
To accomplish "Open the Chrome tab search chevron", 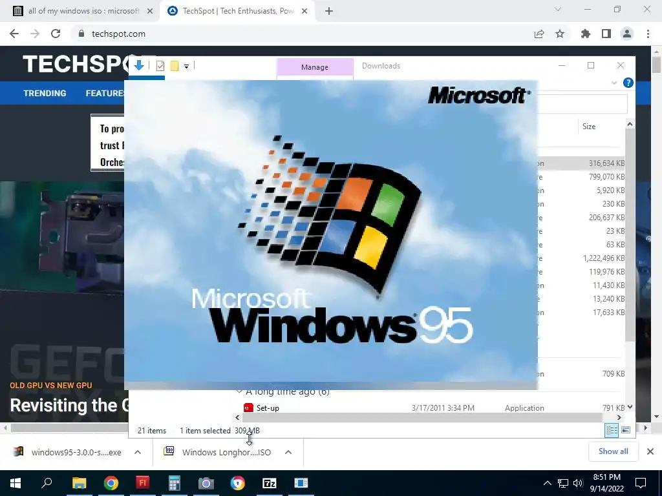I will point(558,9).
